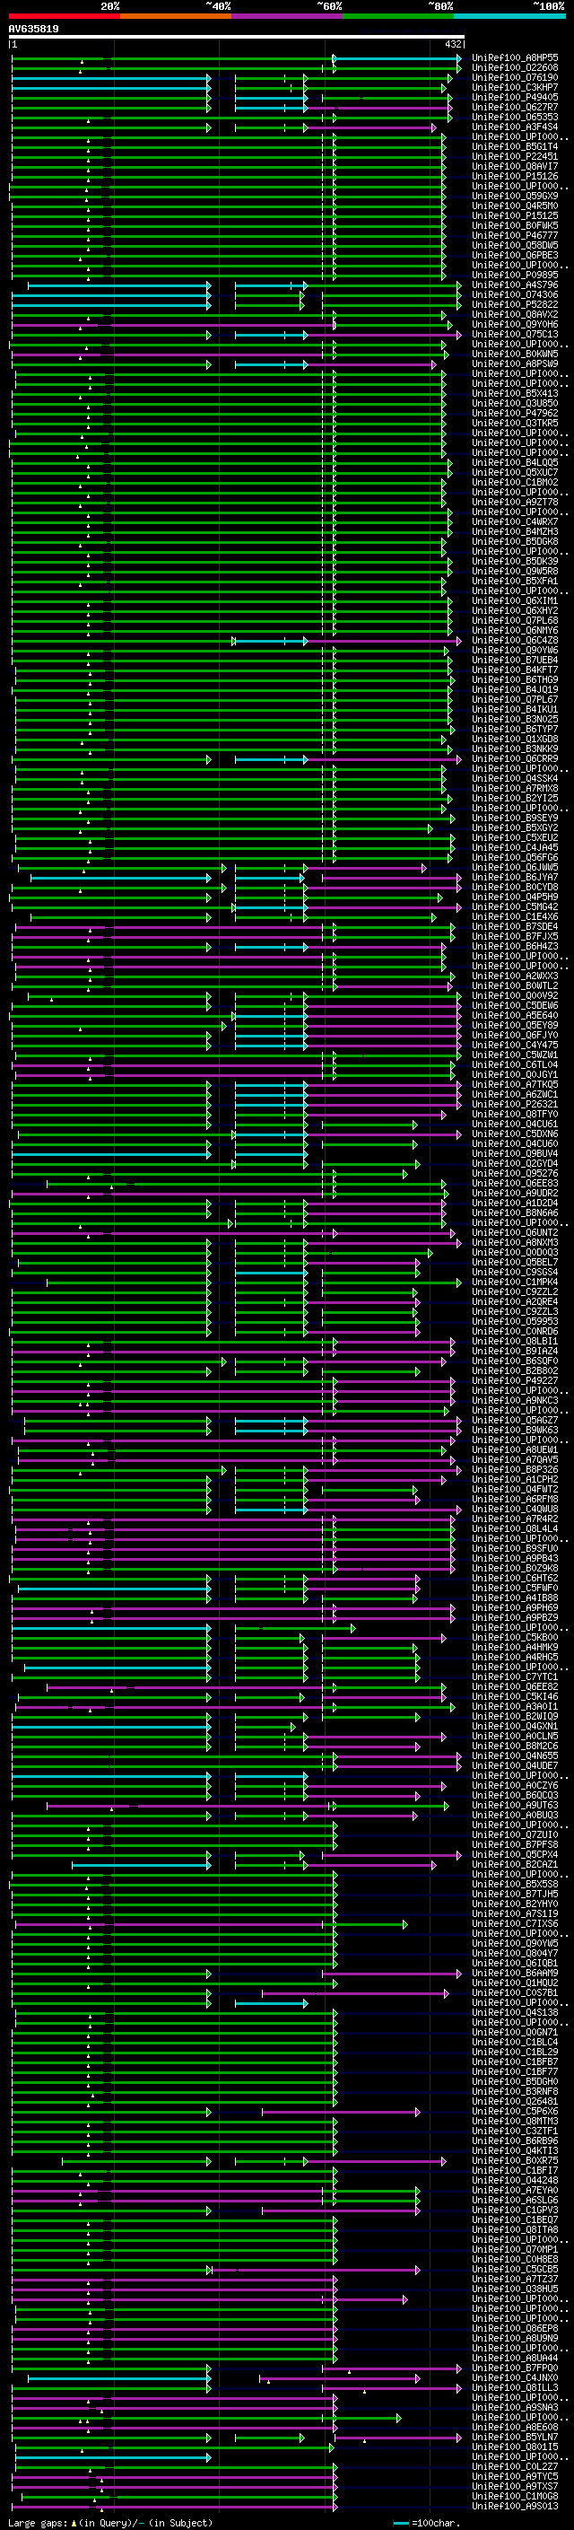This screenshot has height=2530, width=574.
Task: Select the UniRef100_P09895 label
Action: pos(515,275)
